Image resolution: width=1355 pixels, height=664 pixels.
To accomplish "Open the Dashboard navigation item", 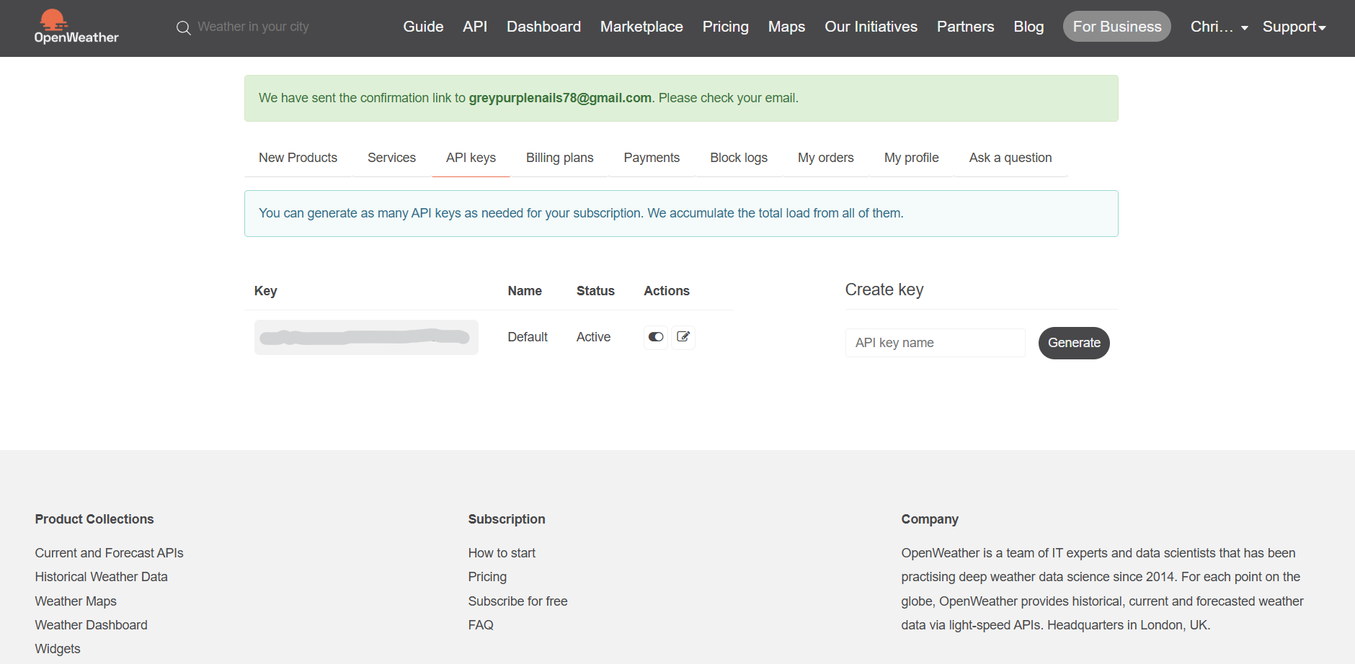I will point(543,27).
